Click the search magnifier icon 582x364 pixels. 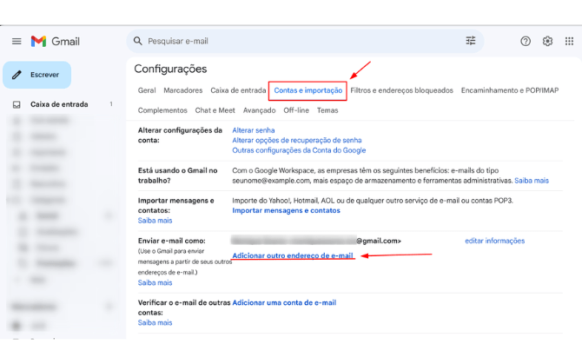[138, 41]
